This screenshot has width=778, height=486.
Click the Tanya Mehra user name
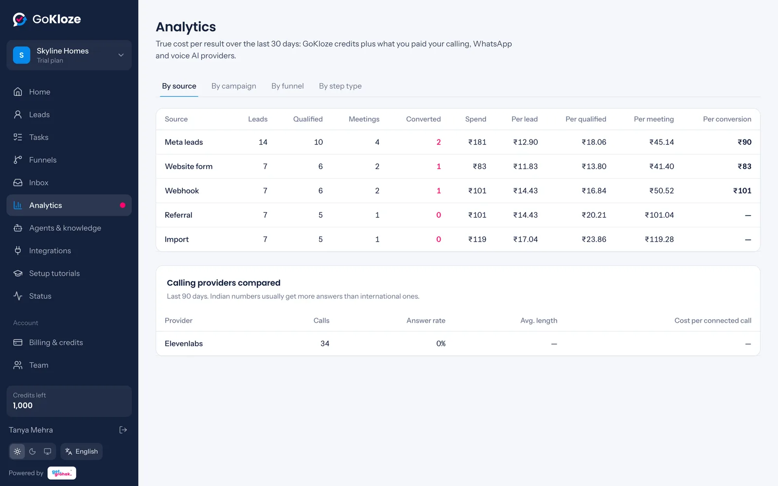[x=31, y=430]
